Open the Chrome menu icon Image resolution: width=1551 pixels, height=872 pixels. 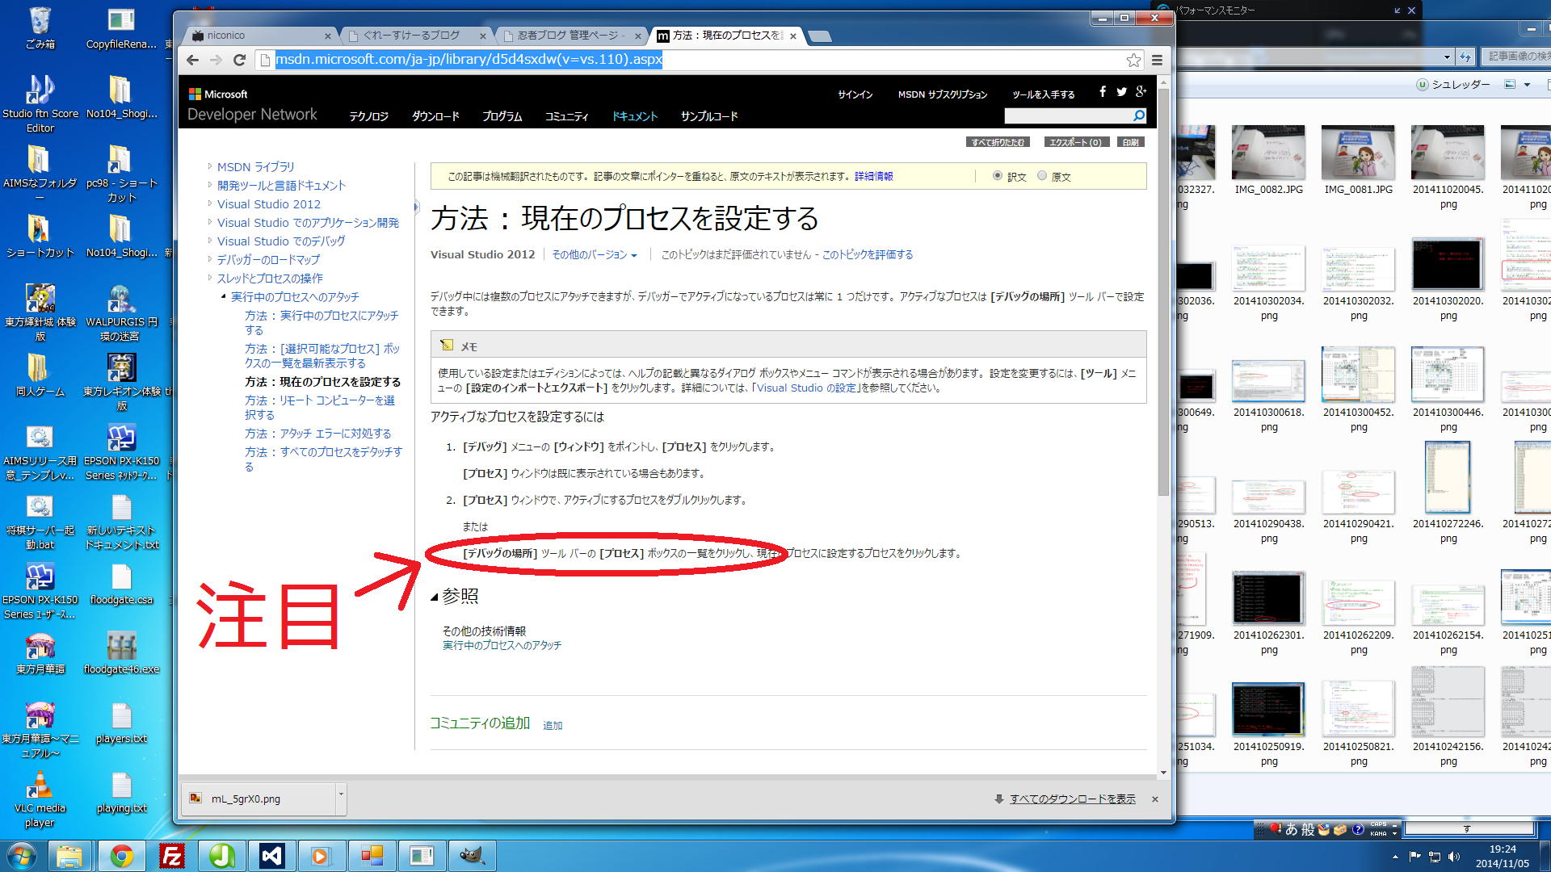point(1157,61)
